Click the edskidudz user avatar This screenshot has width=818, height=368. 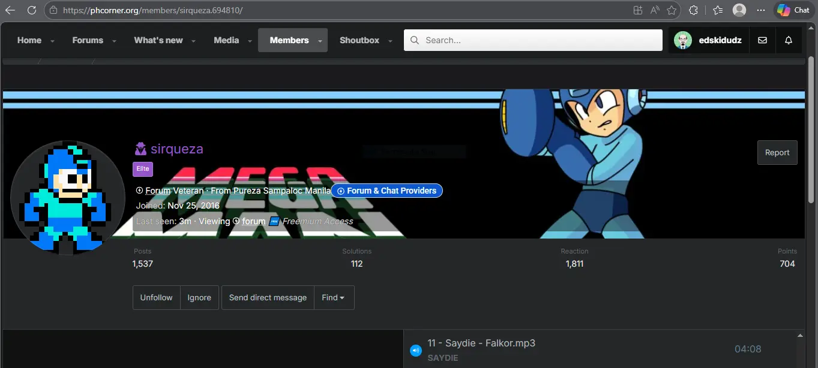coord(683,40)
